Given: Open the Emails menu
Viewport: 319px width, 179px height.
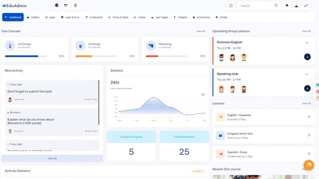Looking at the screenshot, I should (x=221, y=17).
